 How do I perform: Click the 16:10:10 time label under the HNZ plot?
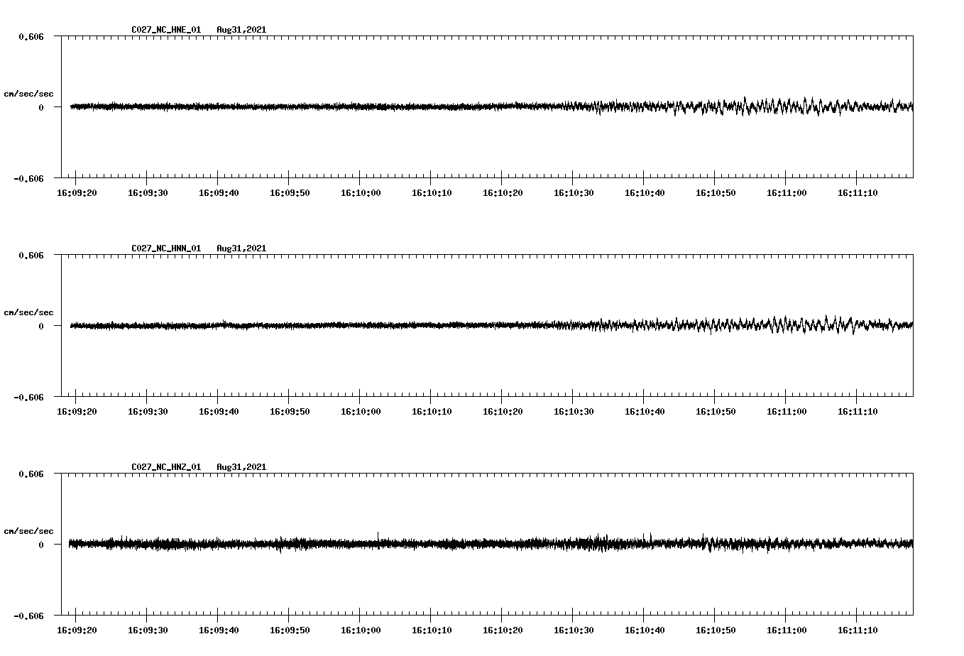pos(432,630)
